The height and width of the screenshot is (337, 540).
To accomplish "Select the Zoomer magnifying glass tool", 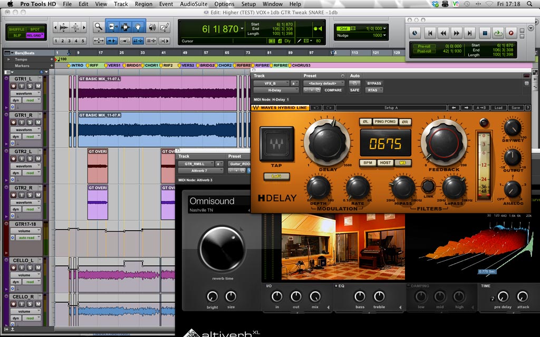I will [98, 27].
